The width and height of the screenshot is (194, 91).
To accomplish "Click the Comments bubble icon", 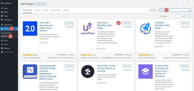I will [2, 20].
